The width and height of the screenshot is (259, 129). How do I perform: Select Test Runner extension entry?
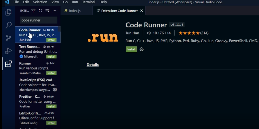coord(38,51)
